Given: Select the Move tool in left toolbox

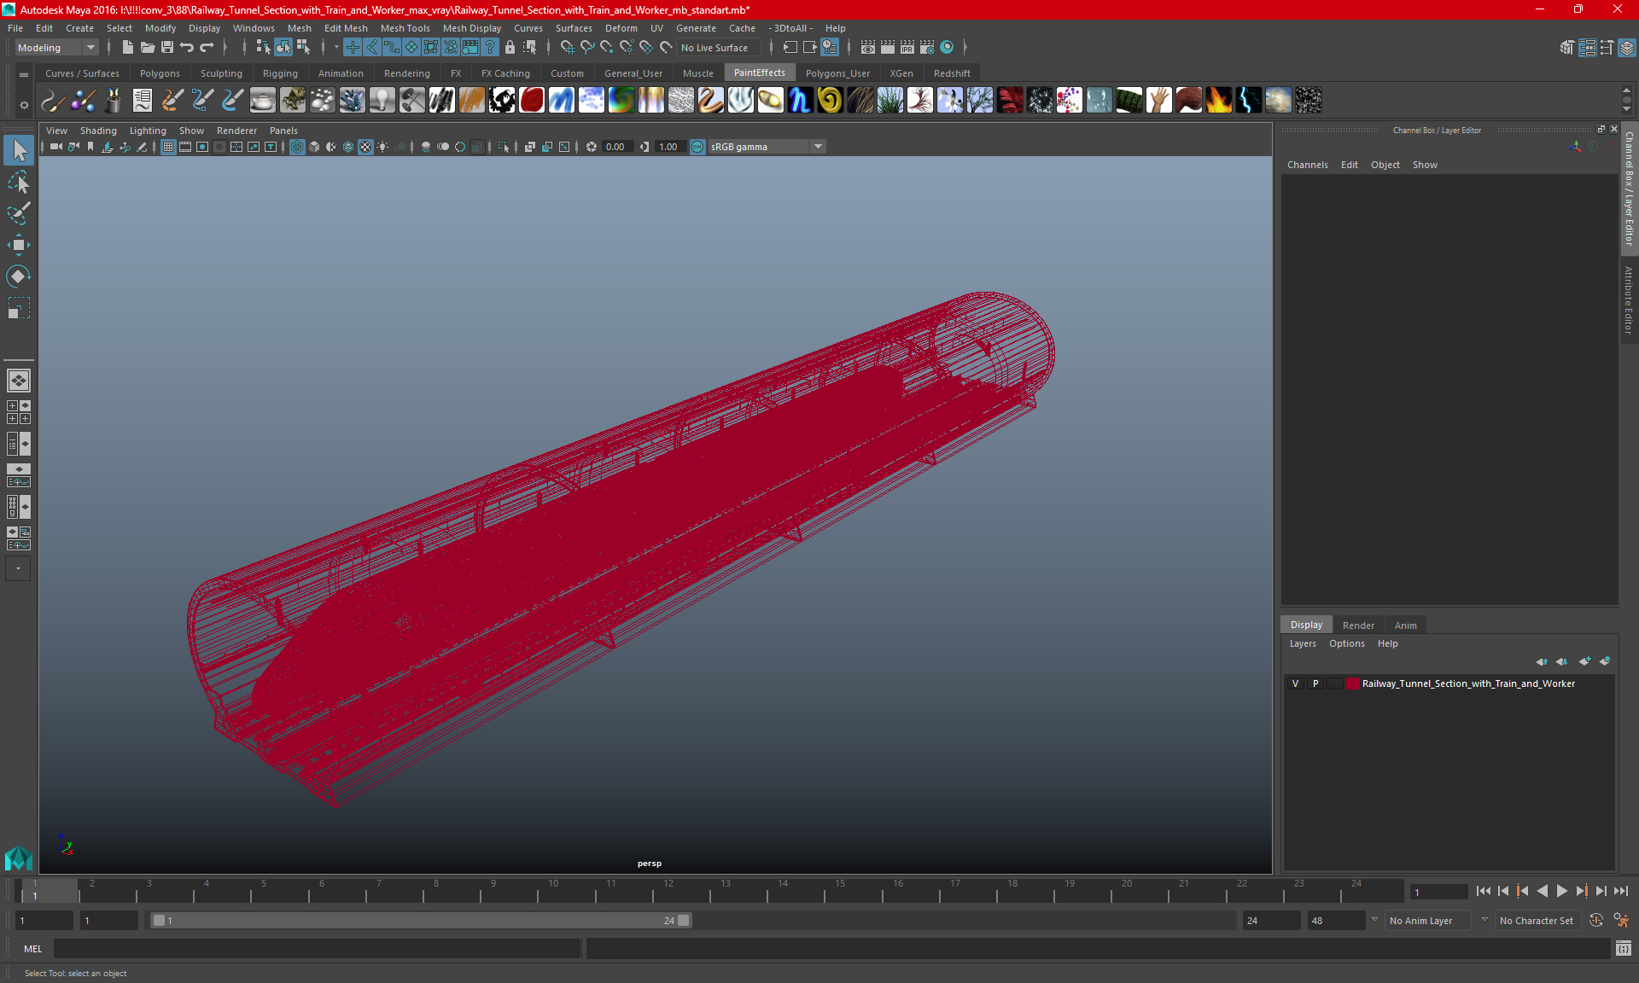Looking at the screenshot, I should [x=18, y=245].
